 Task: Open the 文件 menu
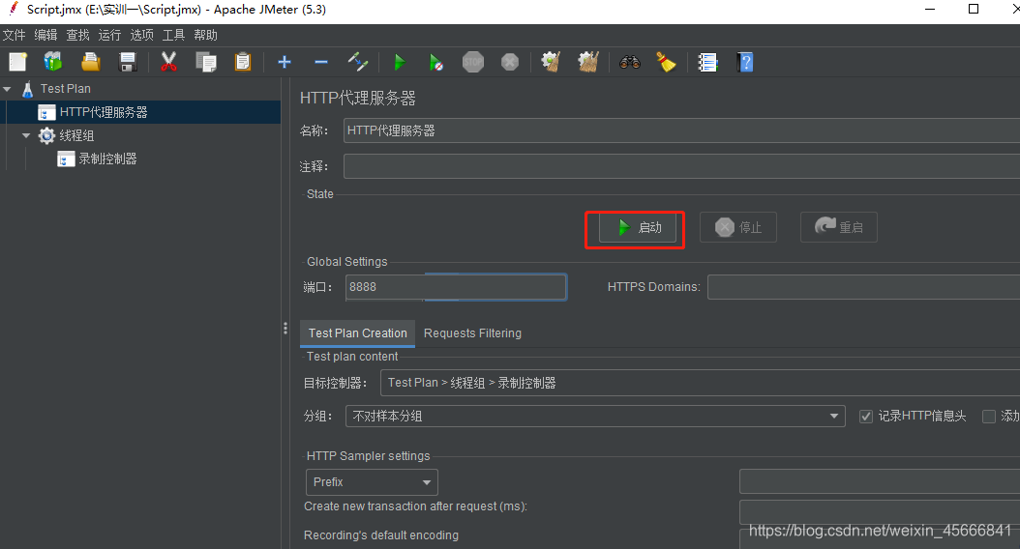[14, 35]
